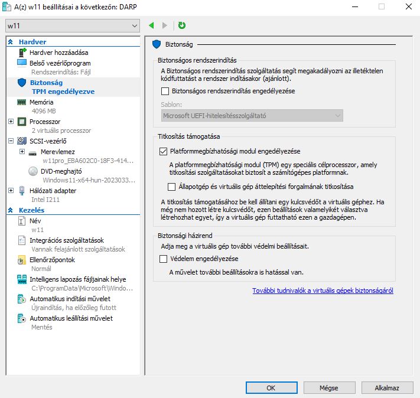Collapse the Hardver section header
This screenshot has width=420, height=398.
(x=11, y=43)
